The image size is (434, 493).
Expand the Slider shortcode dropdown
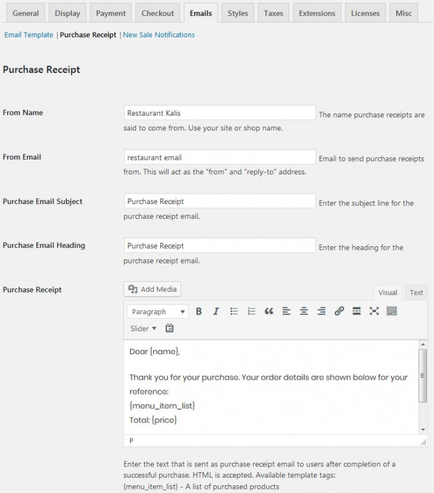tap(142, 327)
